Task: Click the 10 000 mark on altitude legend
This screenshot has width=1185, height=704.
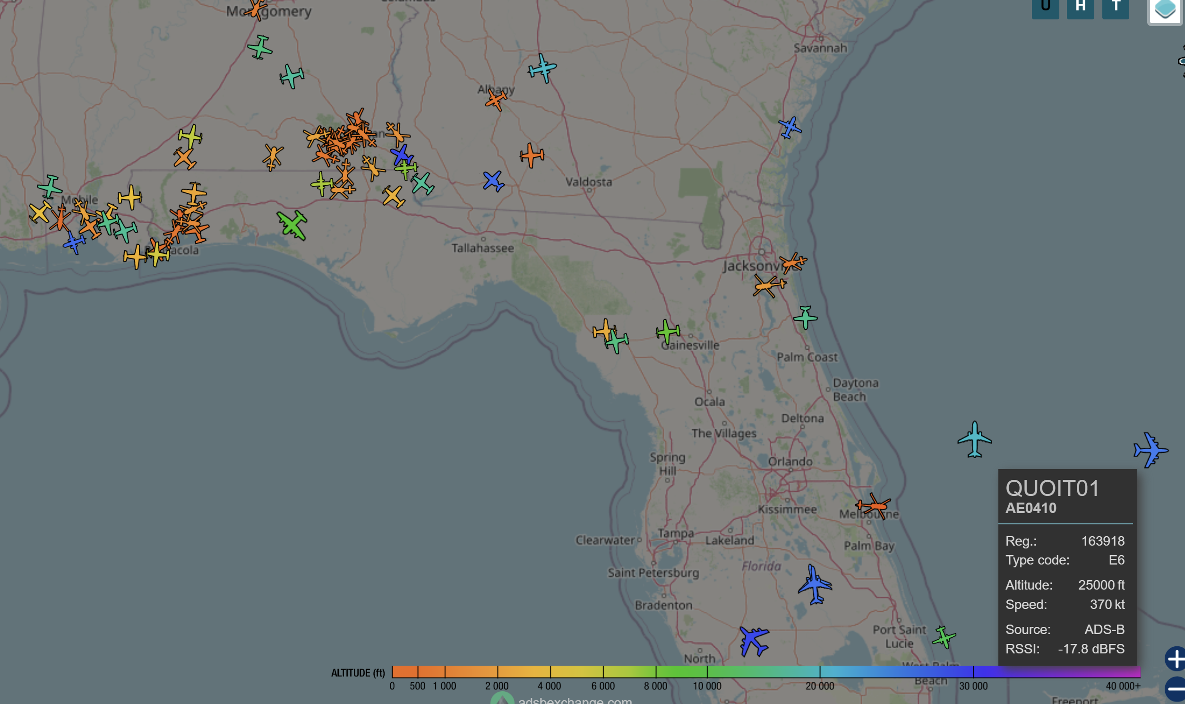Action: [707, 686]
